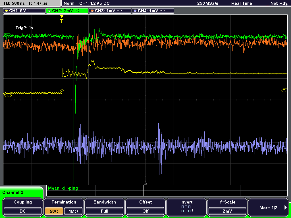The height and width of the screenshot is (218, 291).
Task: Click the C1 ground level marker
Action: coord(7,95)
